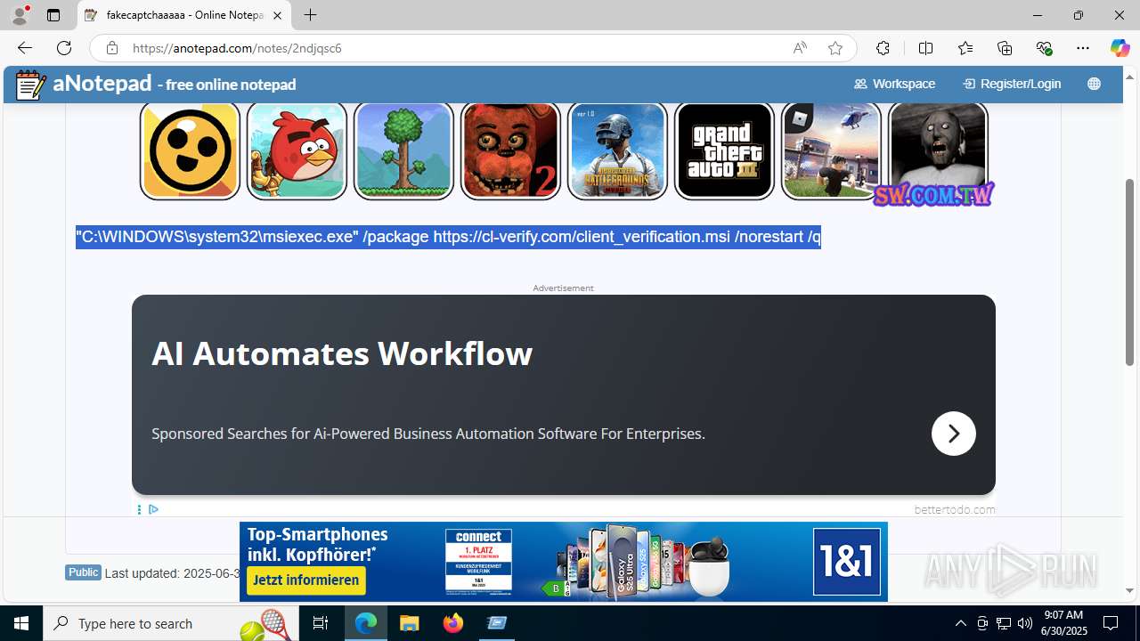Open the Tab actions menu icon
Viewport: 1140px width, 641px height.
tap(53, 15)
